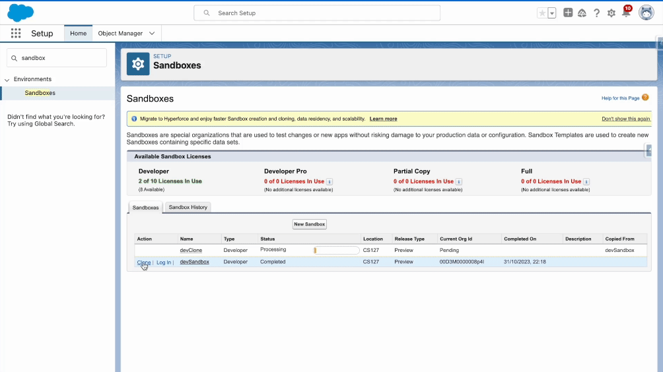Click the Log In link for devSandbox

164,263
